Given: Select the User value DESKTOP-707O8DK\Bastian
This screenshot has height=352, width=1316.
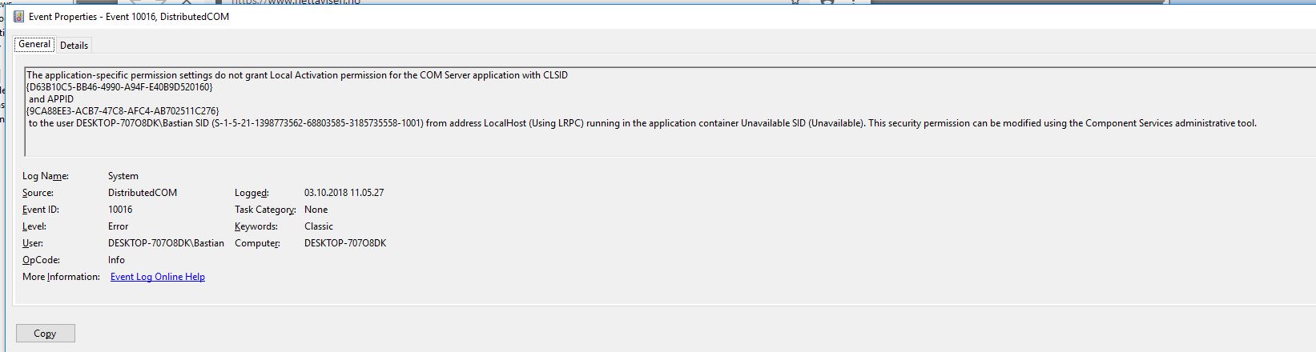Looking at the screenshot, I should tap(166, 243).
